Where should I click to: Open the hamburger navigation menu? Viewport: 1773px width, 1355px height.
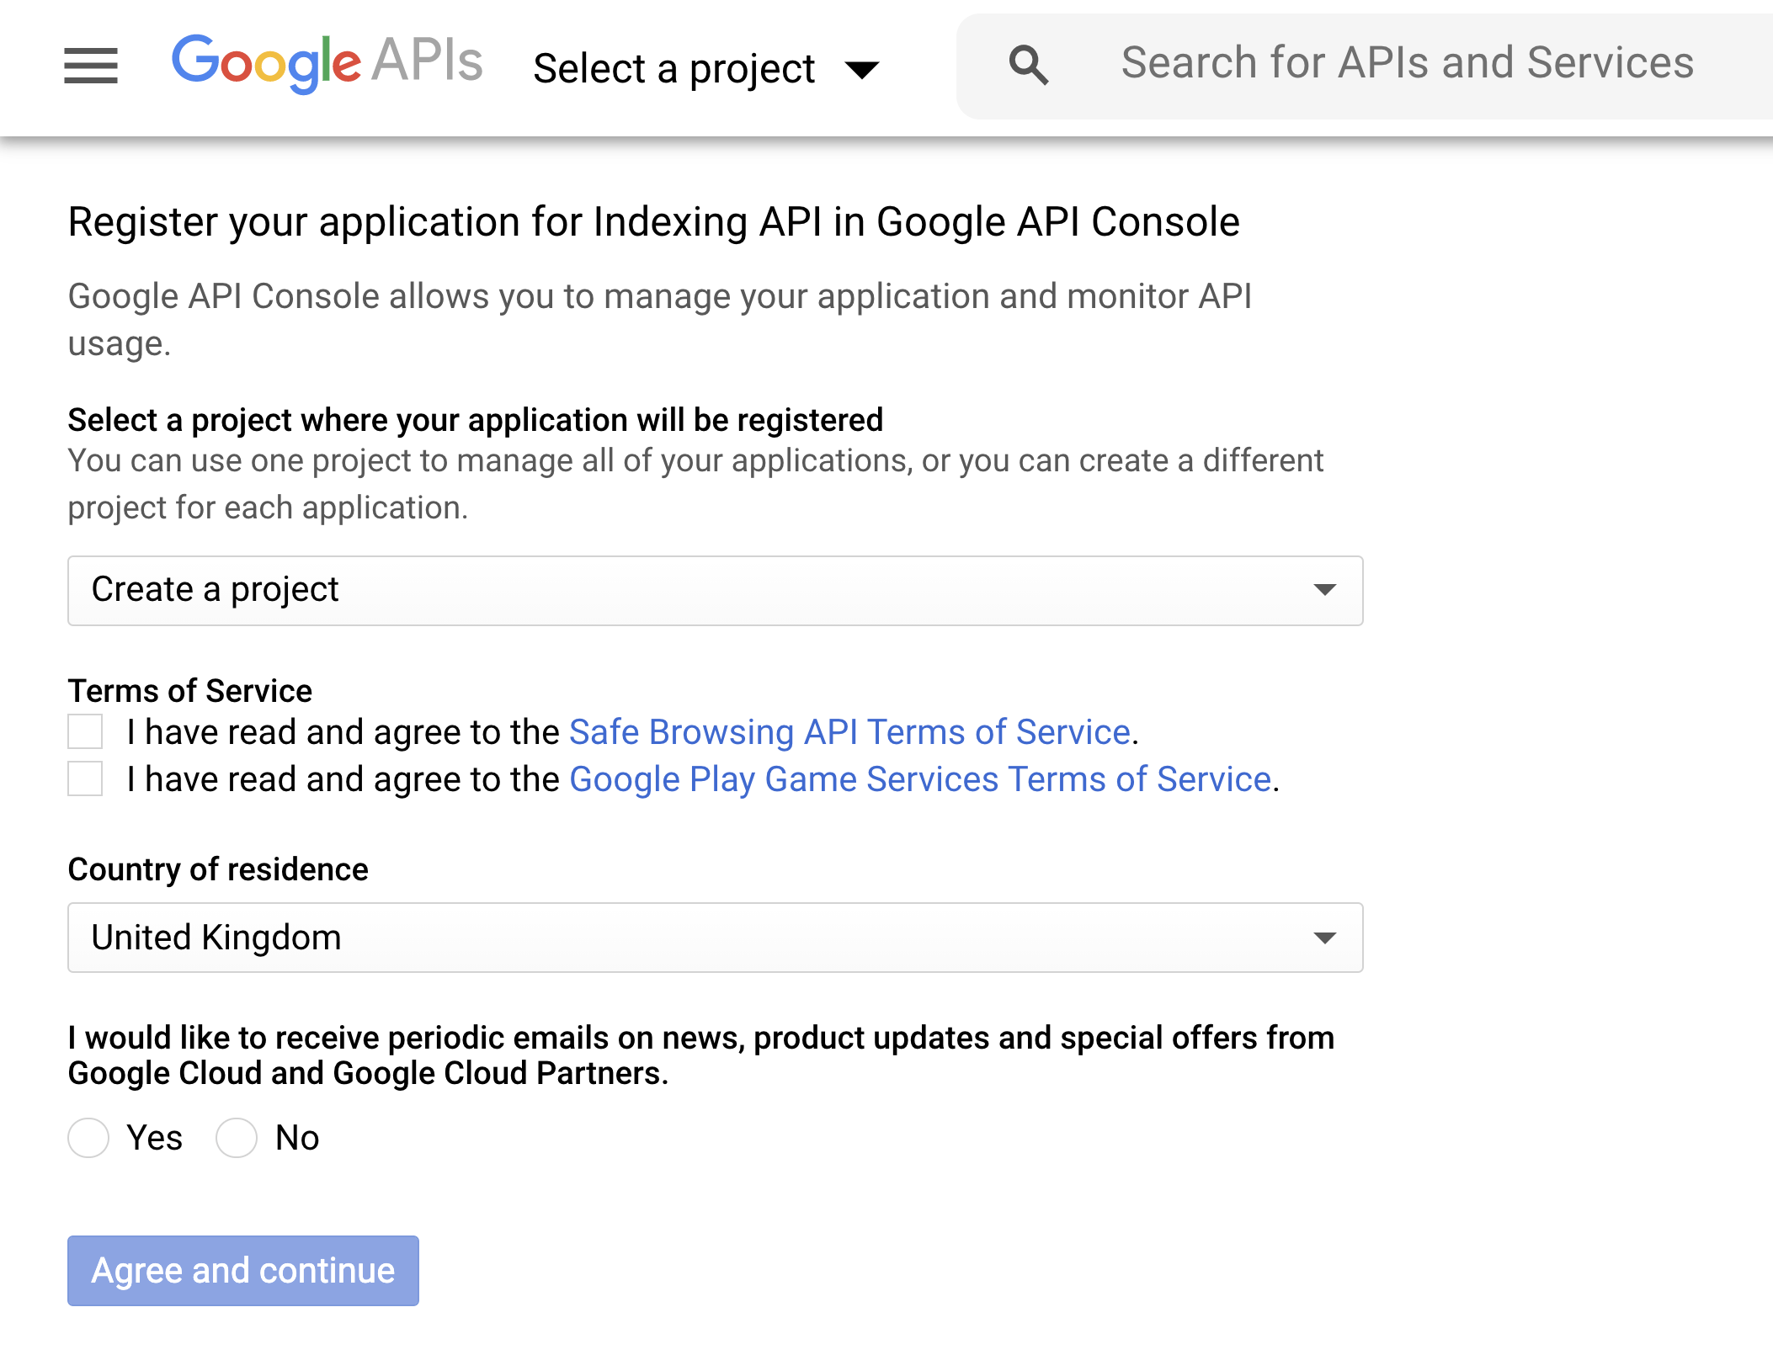(x=91, y=66)
